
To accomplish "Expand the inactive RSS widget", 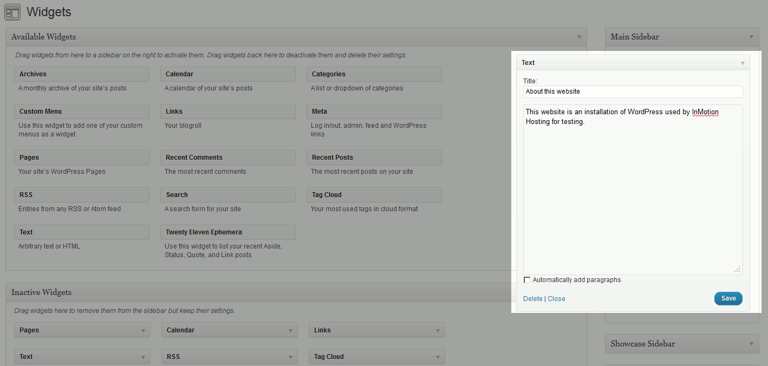I will 290,356.
